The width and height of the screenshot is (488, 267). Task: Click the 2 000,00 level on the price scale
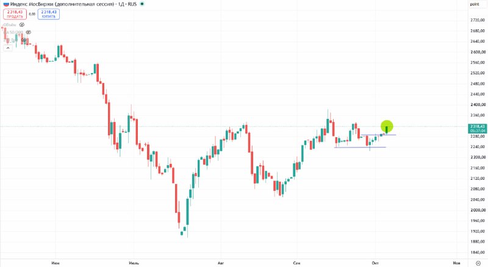pos(478,210)
